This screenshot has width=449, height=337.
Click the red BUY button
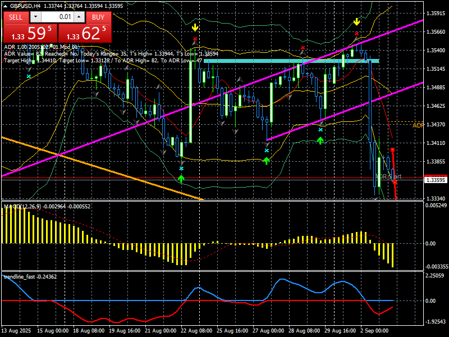click(x=98, y=17)
